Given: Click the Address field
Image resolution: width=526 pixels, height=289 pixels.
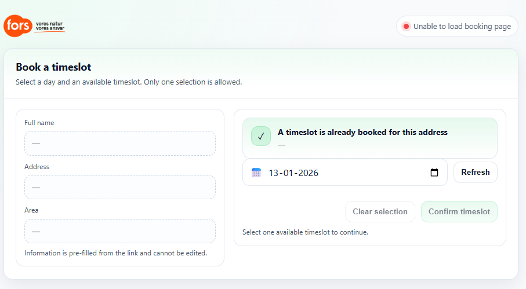Looking at the screenshot, I should 119,187.
